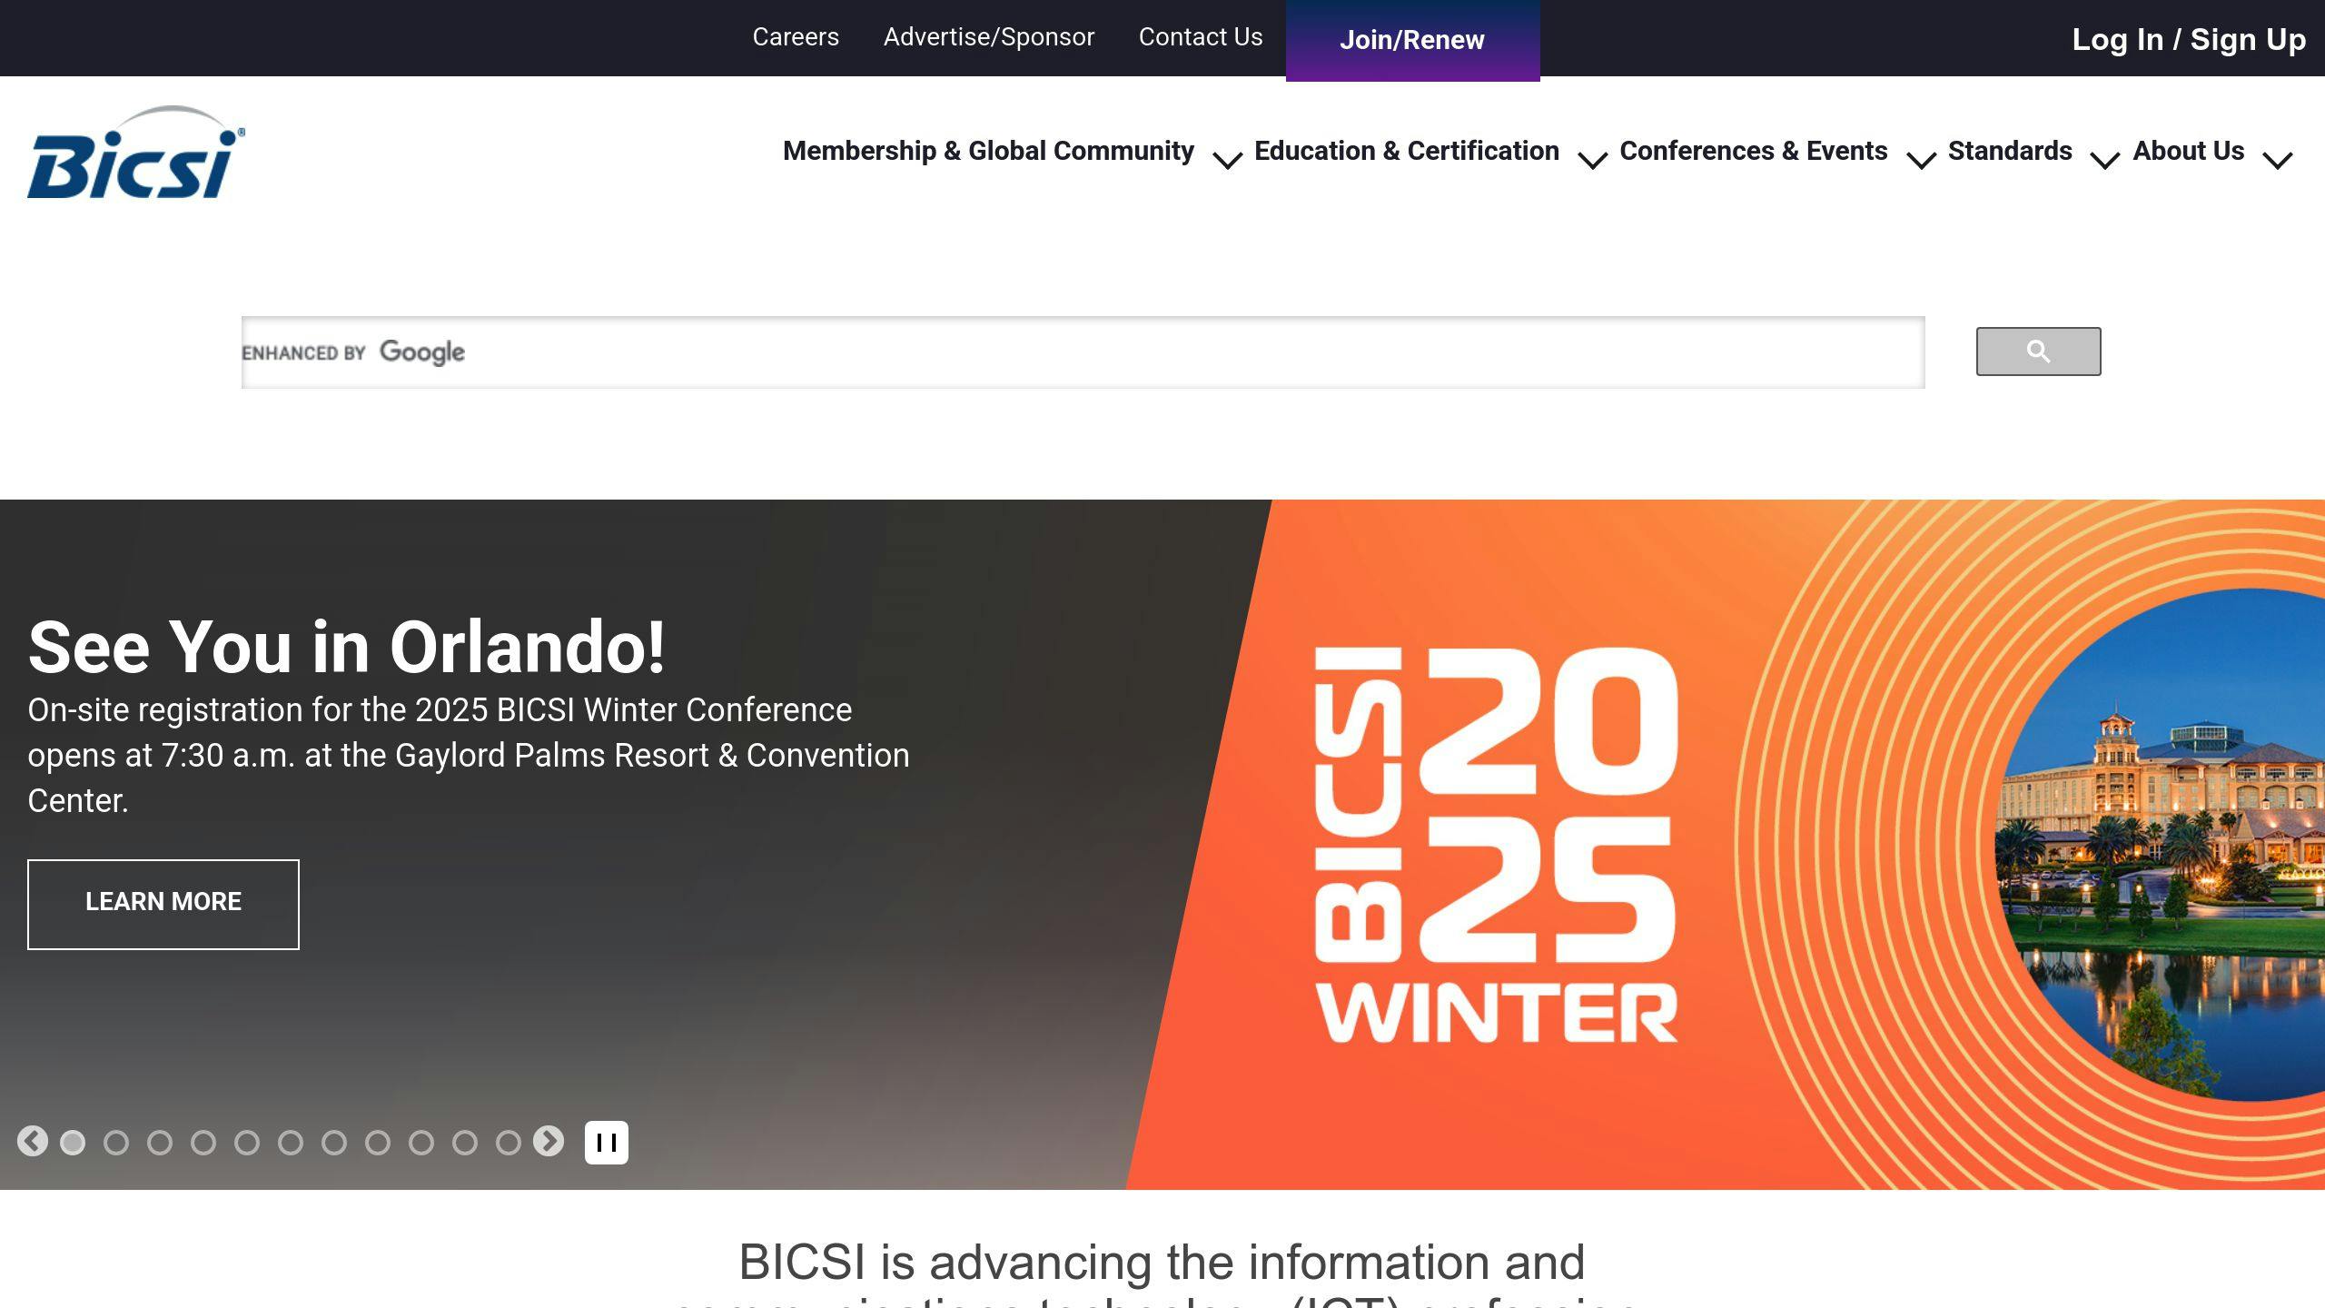
Task: Click the BICSI 2025 Winter banner image
Action: [x=1497, y=845]
